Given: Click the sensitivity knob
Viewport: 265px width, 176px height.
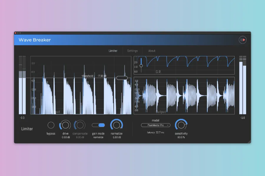Looking at the screenshot, I should (181, 125).
